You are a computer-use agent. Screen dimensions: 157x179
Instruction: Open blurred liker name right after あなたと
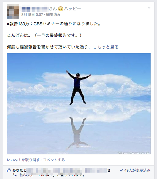[x=38, y=170]
